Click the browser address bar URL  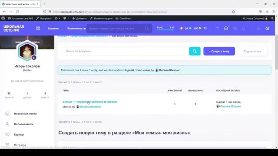point(110,12)
